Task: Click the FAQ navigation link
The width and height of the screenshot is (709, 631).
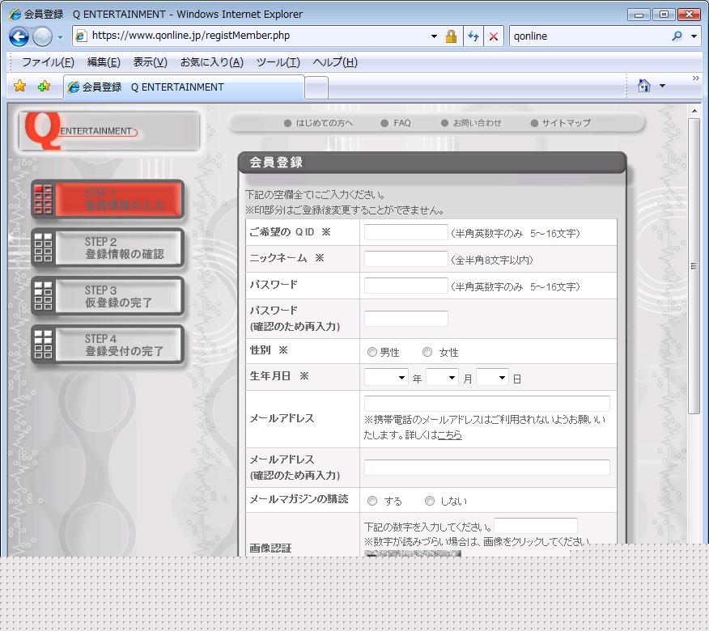Action: [x=396, y=123]
